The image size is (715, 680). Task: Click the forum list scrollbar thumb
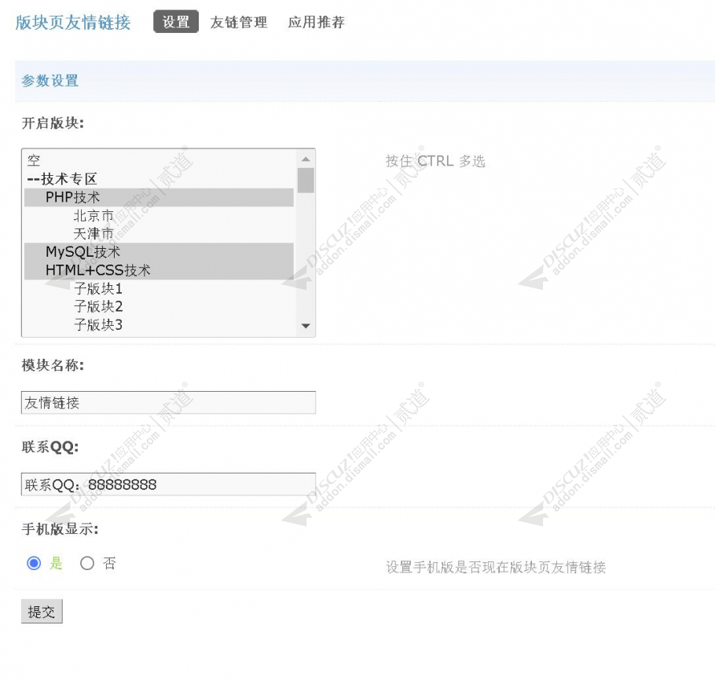(x=306, y=181)
